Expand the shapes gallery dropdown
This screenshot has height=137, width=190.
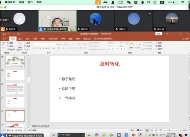(127, 49)
